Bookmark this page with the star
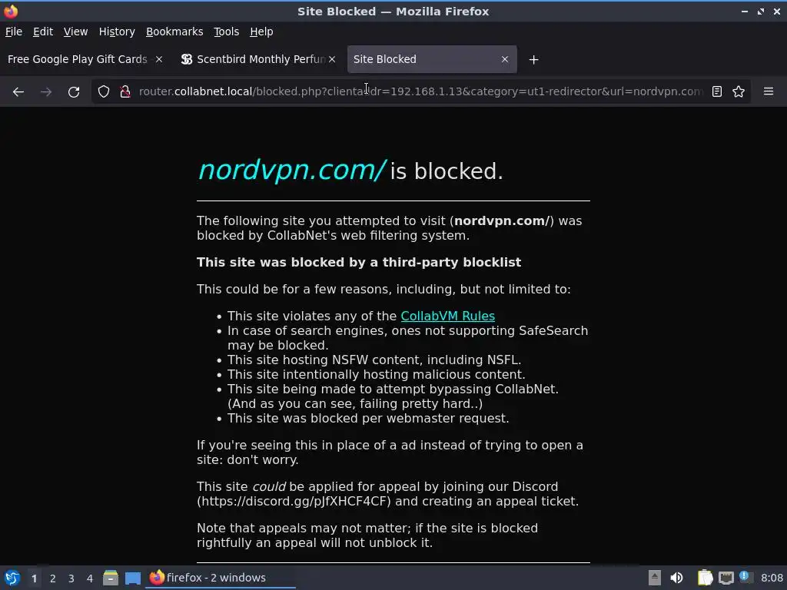The width and height of the screenshot is (787, 590). pos(739,92)
